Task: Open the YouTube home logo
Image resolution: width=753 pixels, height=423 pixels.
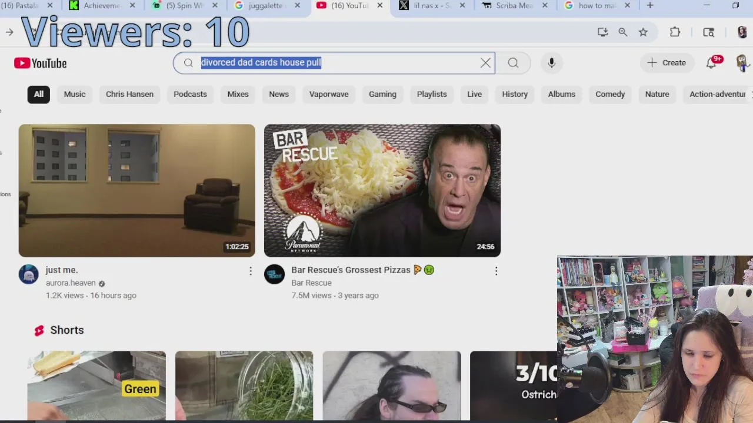Action: coord(41,63)
